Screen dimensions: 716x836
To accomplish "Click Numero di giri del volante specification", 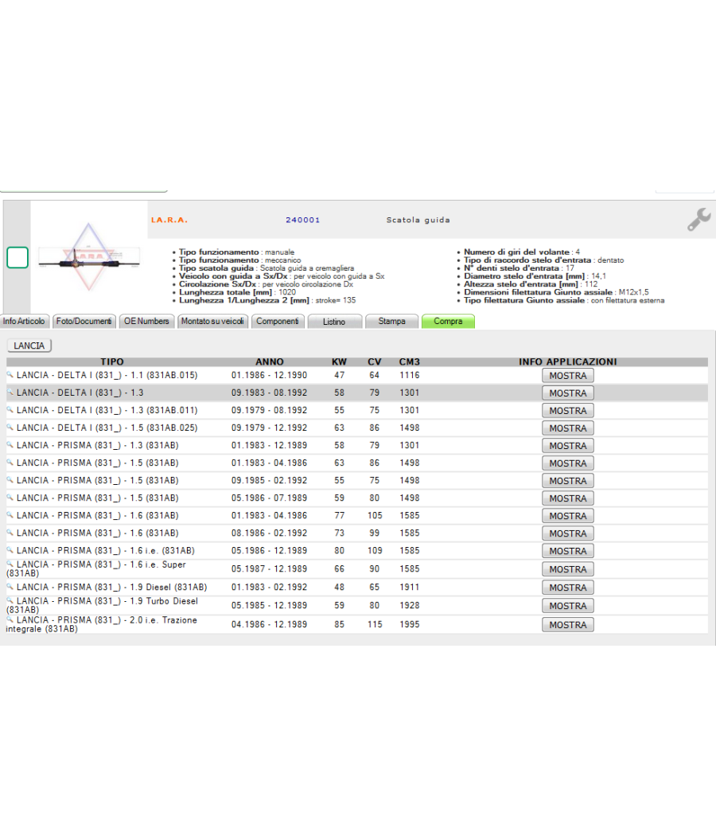I will pos(522,252).
